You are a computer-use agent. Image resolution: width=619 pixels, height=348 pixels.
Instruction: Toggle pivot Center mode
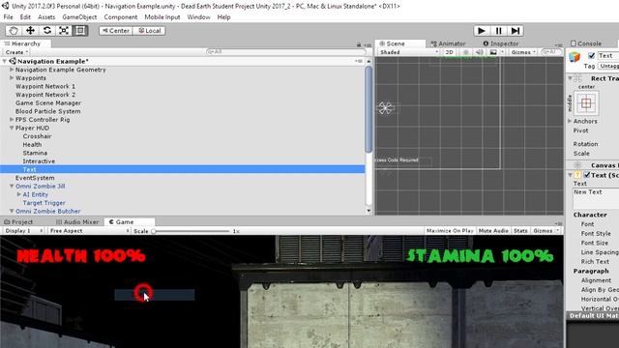(x=116, y=31)
